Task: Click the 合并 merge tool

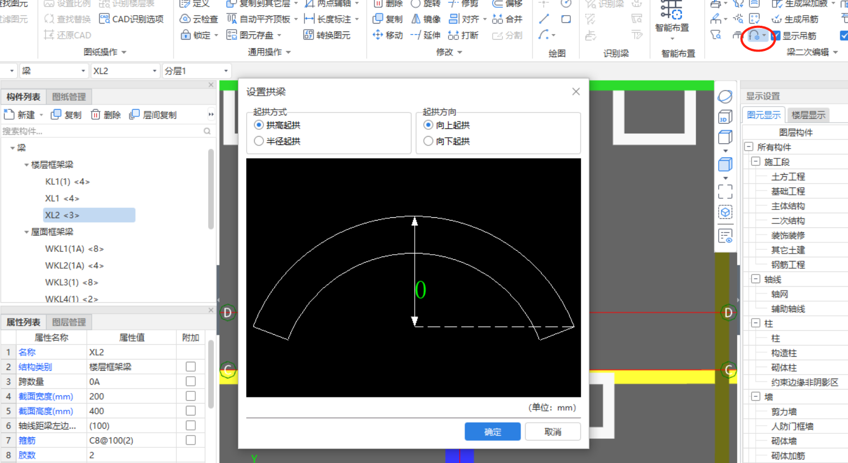Action: point(507,19)
